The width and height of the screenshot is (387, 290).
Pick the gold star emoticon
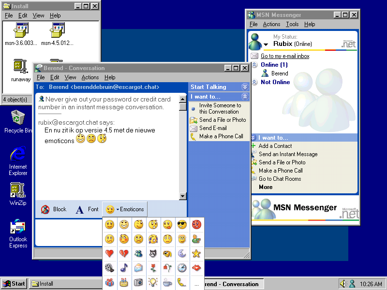196,253
